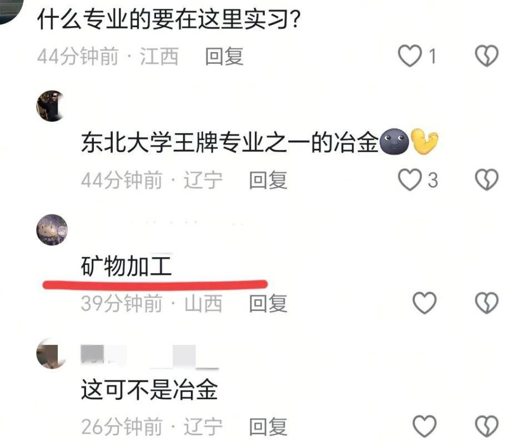This screenshot has height=442, width=523.
Task: Reply to the 矿物加工 comment
Action: coord(268,304)
